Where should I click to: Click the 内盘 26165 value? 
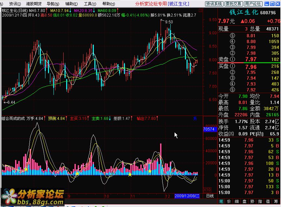(x=273, y=115)
